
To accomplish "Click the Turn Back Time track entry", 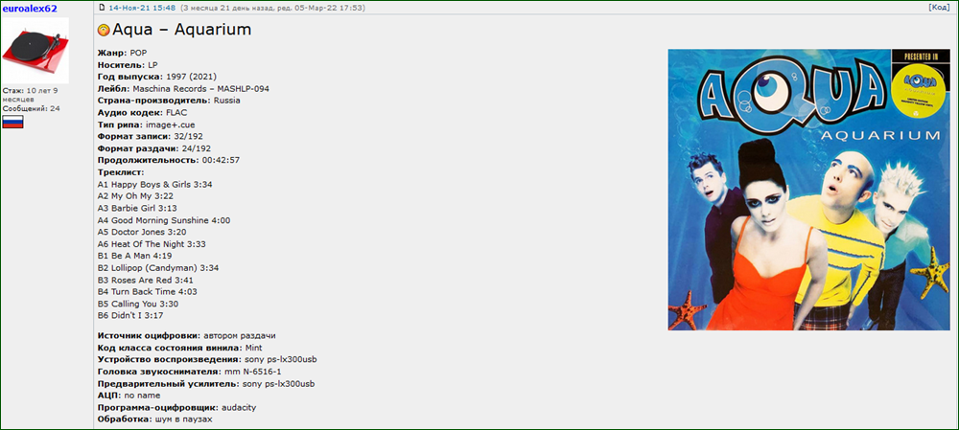I will point(147,291).
